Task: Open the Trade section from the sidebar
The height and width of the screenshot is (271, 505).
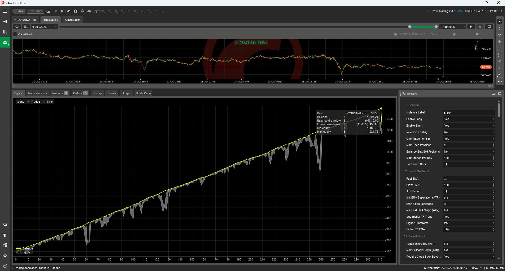Action: (x=5, y=22)
